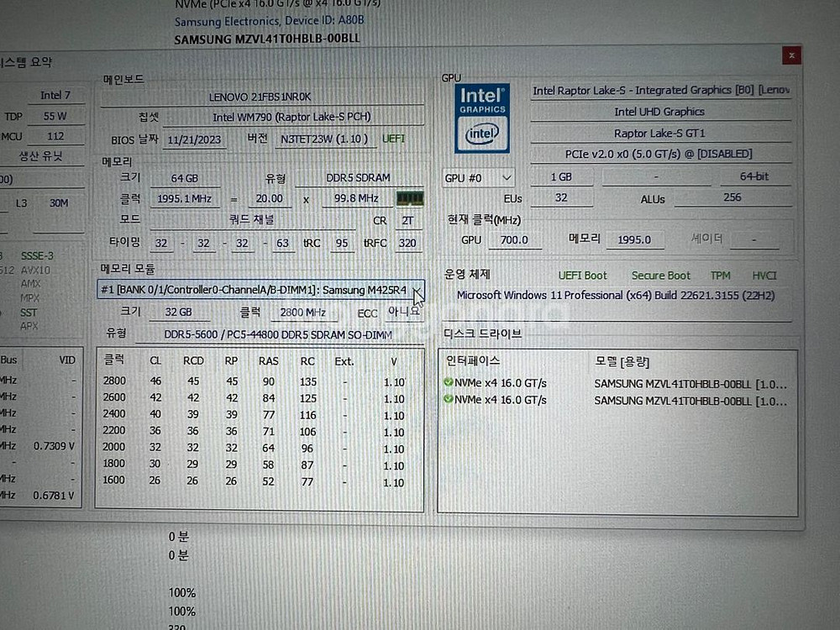Screen dimensions: 840x630
Task: Click the timing value 63
Action: click(282, 244)
